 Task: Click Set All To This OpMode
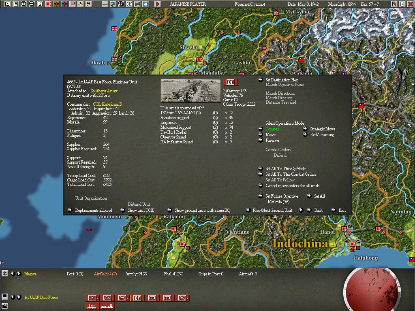point(286,168)
